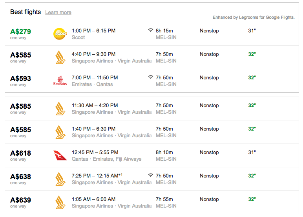Click Singapore Airlines logo on 1:05 AM flight
Screen dimensions: 303x217
(60, 203)
